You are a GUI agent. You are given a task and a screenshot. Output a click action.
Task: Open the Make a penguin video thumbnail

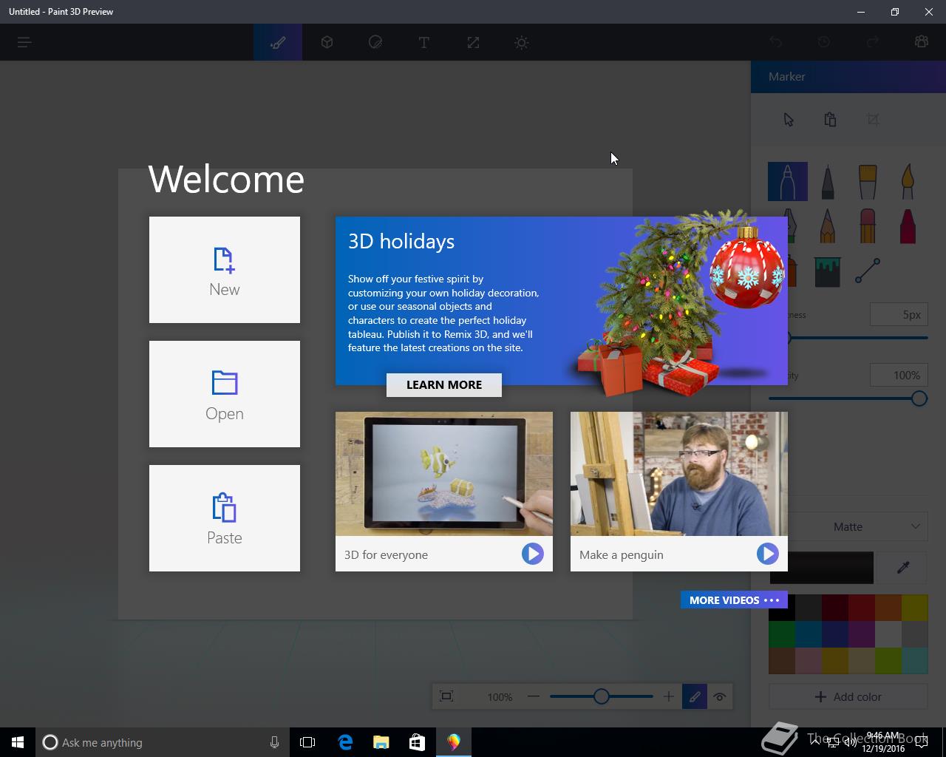coord(679,474)
